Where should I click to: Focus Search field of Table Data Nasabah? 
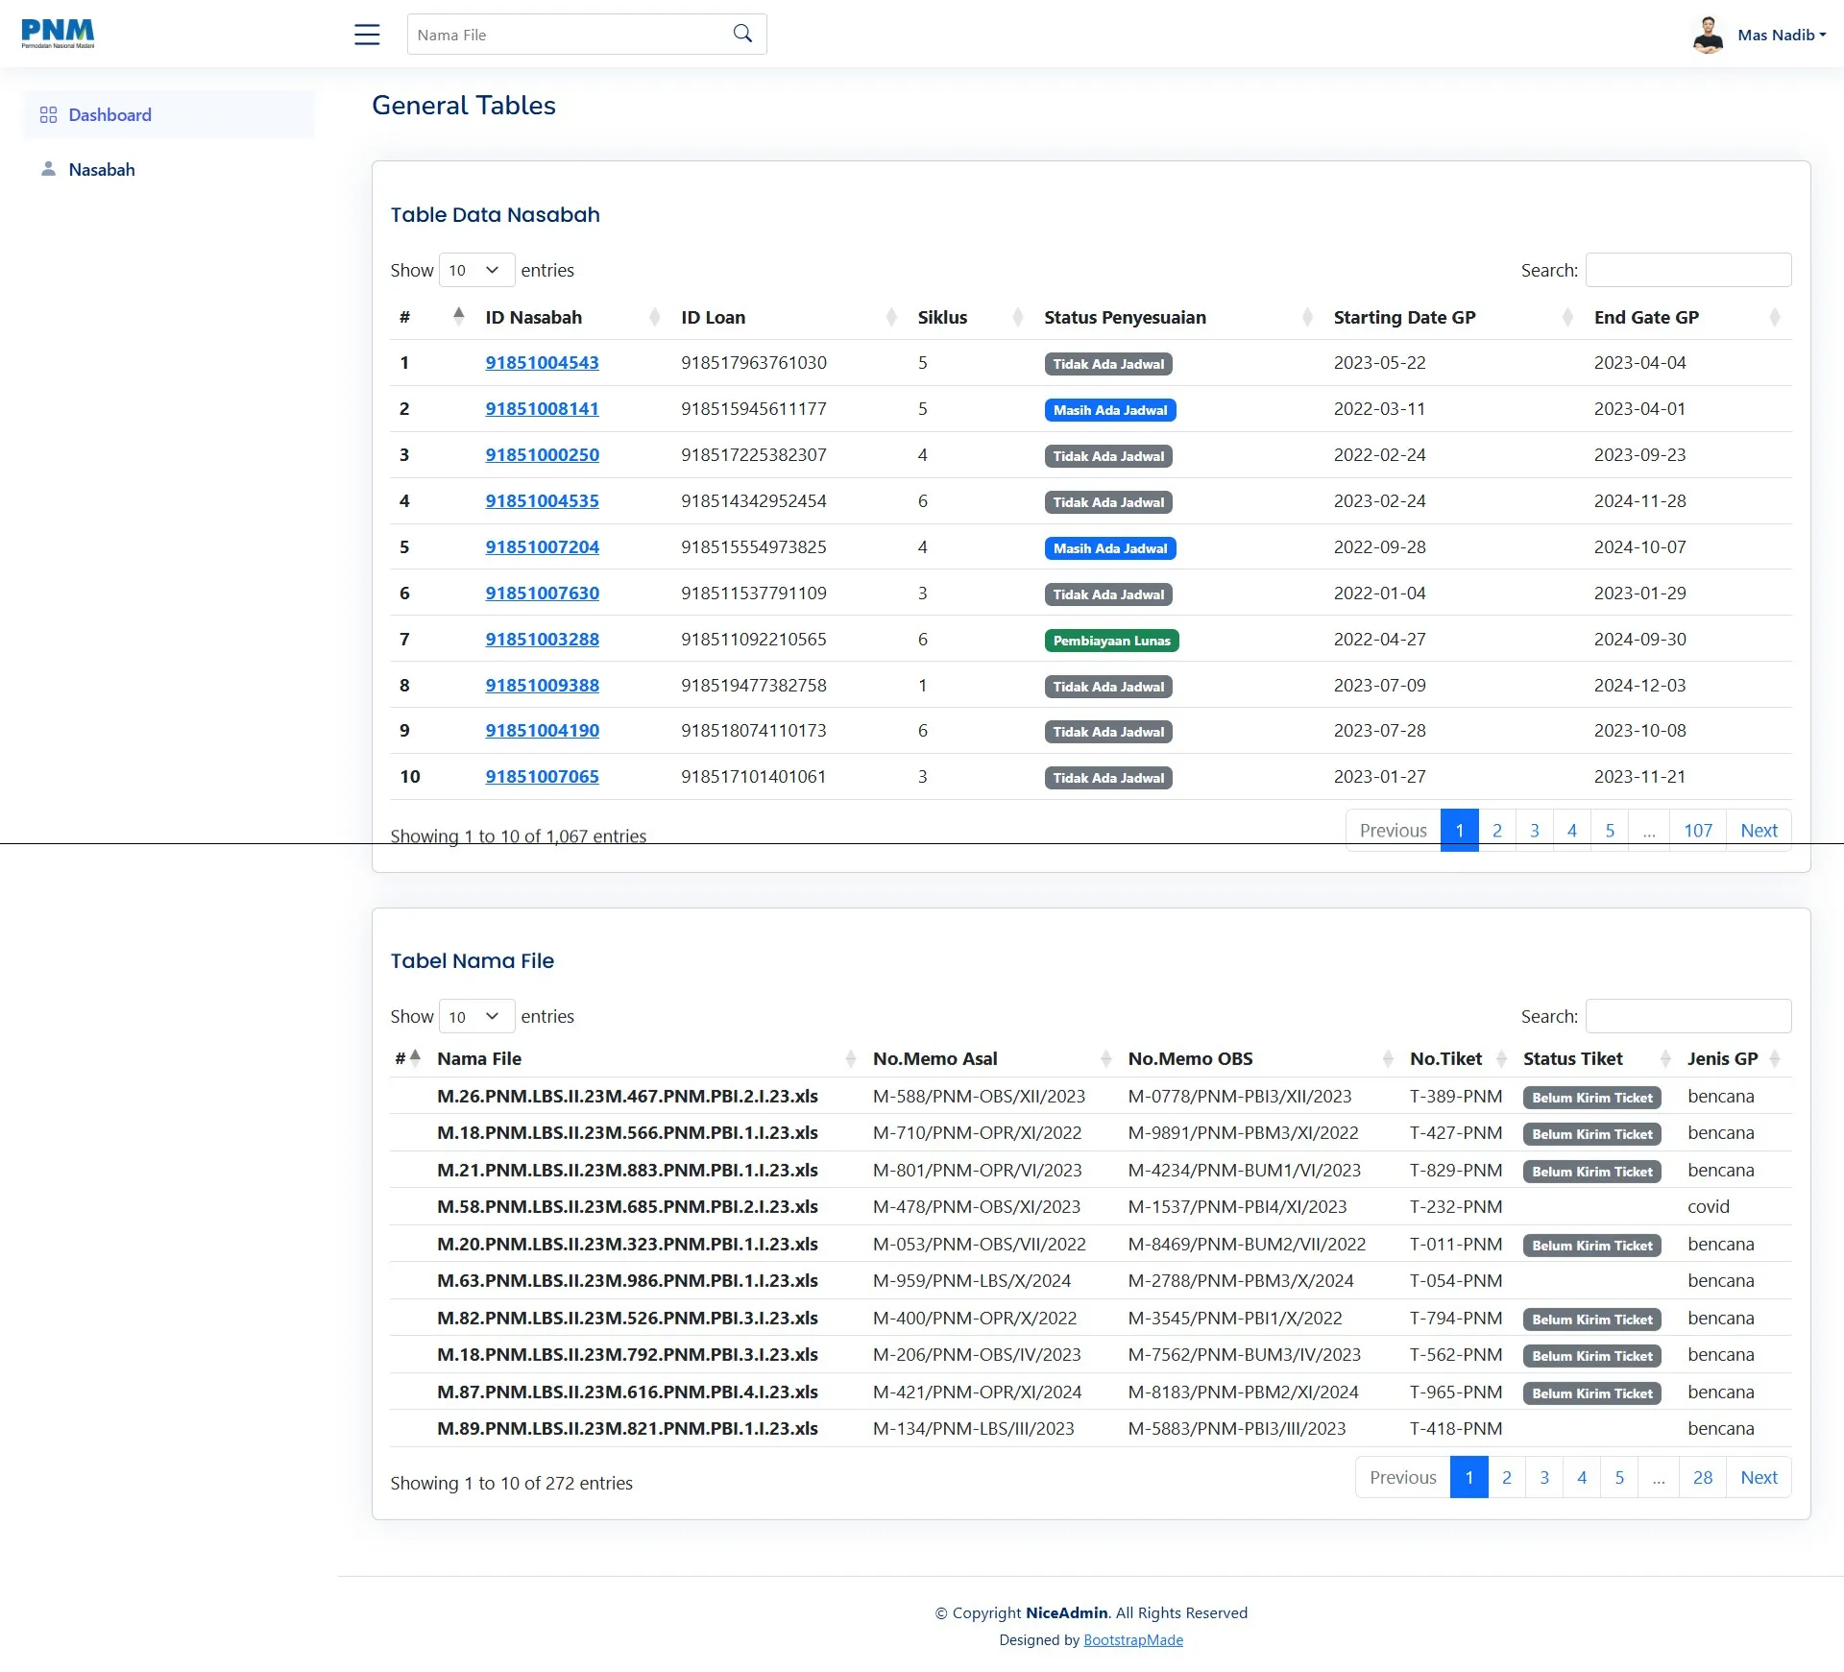pos(1688,270)
